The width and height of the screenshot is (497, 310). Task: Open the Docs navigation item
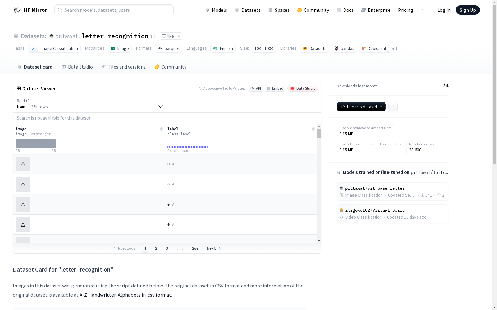[x=345, y=10]
